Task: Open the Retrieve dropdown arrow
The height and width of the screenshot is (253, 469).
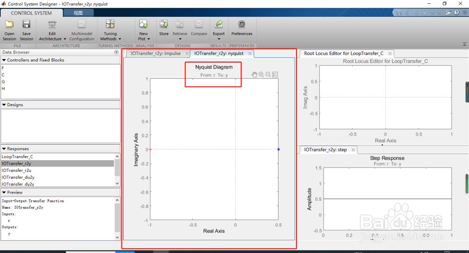Action: [180, 39]
